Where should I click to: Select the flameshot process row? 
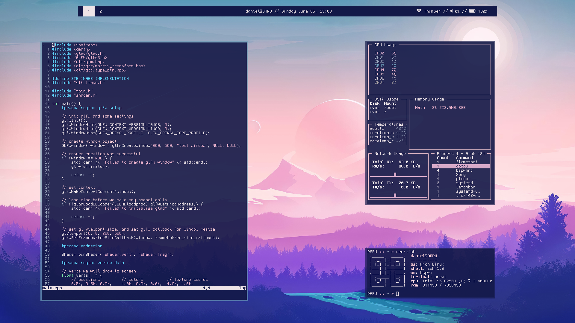point(461,162)
